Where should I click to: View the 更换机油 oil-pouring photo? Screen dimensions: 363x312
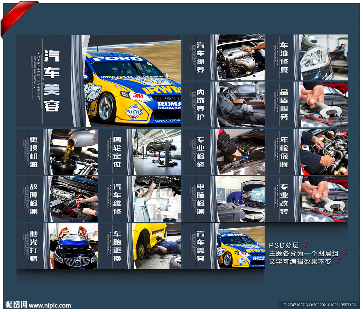coord(73,152)
